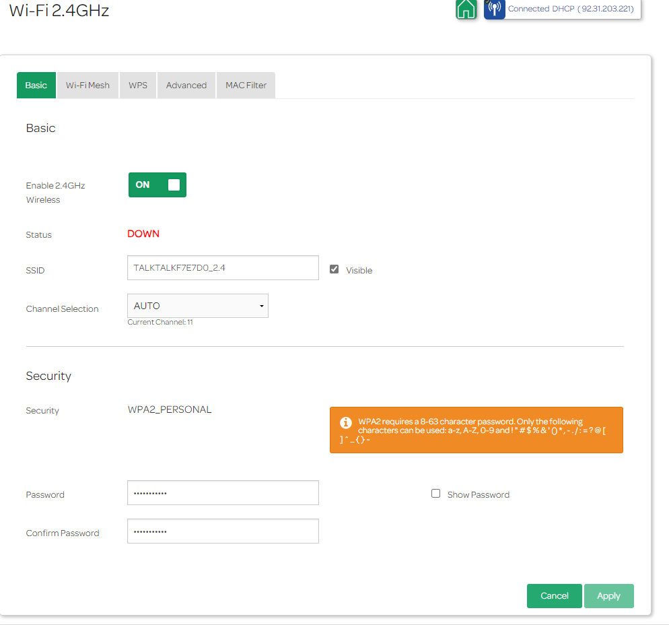This screenshot has height=625, width=669.
Task: Go to the Advanced tab
Action: [186, 86]
